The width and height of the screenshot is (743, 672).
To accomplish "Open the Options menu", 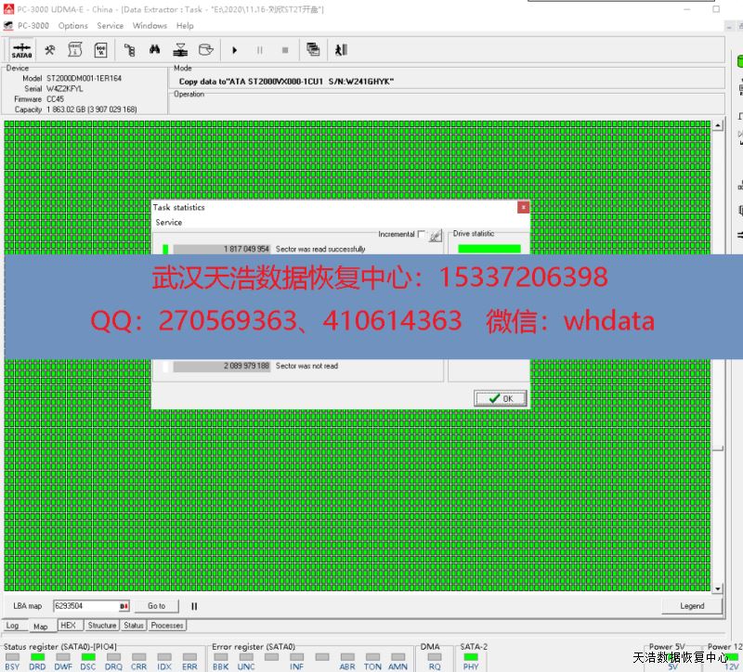I will [73, 26].
